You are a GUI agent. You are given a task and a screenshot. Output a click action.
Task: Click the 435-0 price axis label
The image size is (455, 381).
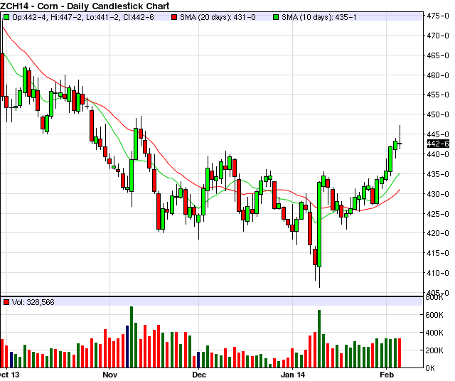coord(438,174)
